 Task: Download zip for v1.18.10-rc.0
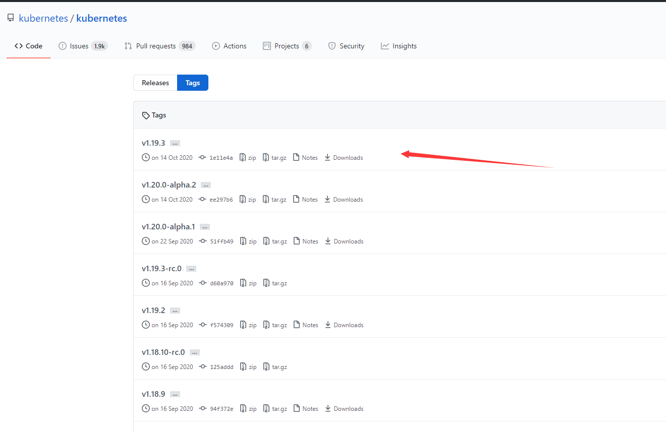[248, 367]
